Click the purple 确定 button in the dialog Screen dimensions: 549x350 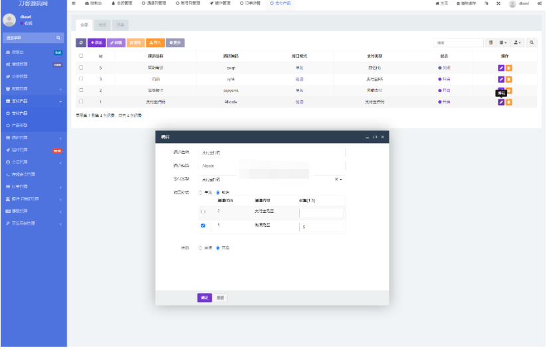(204, 298)
